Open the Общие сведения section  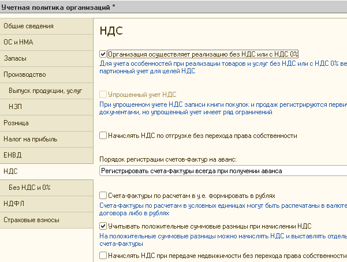point(46,26)
